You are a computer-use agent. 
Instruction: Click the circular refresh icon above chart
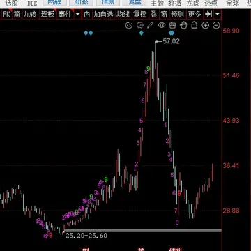(129, 25)
